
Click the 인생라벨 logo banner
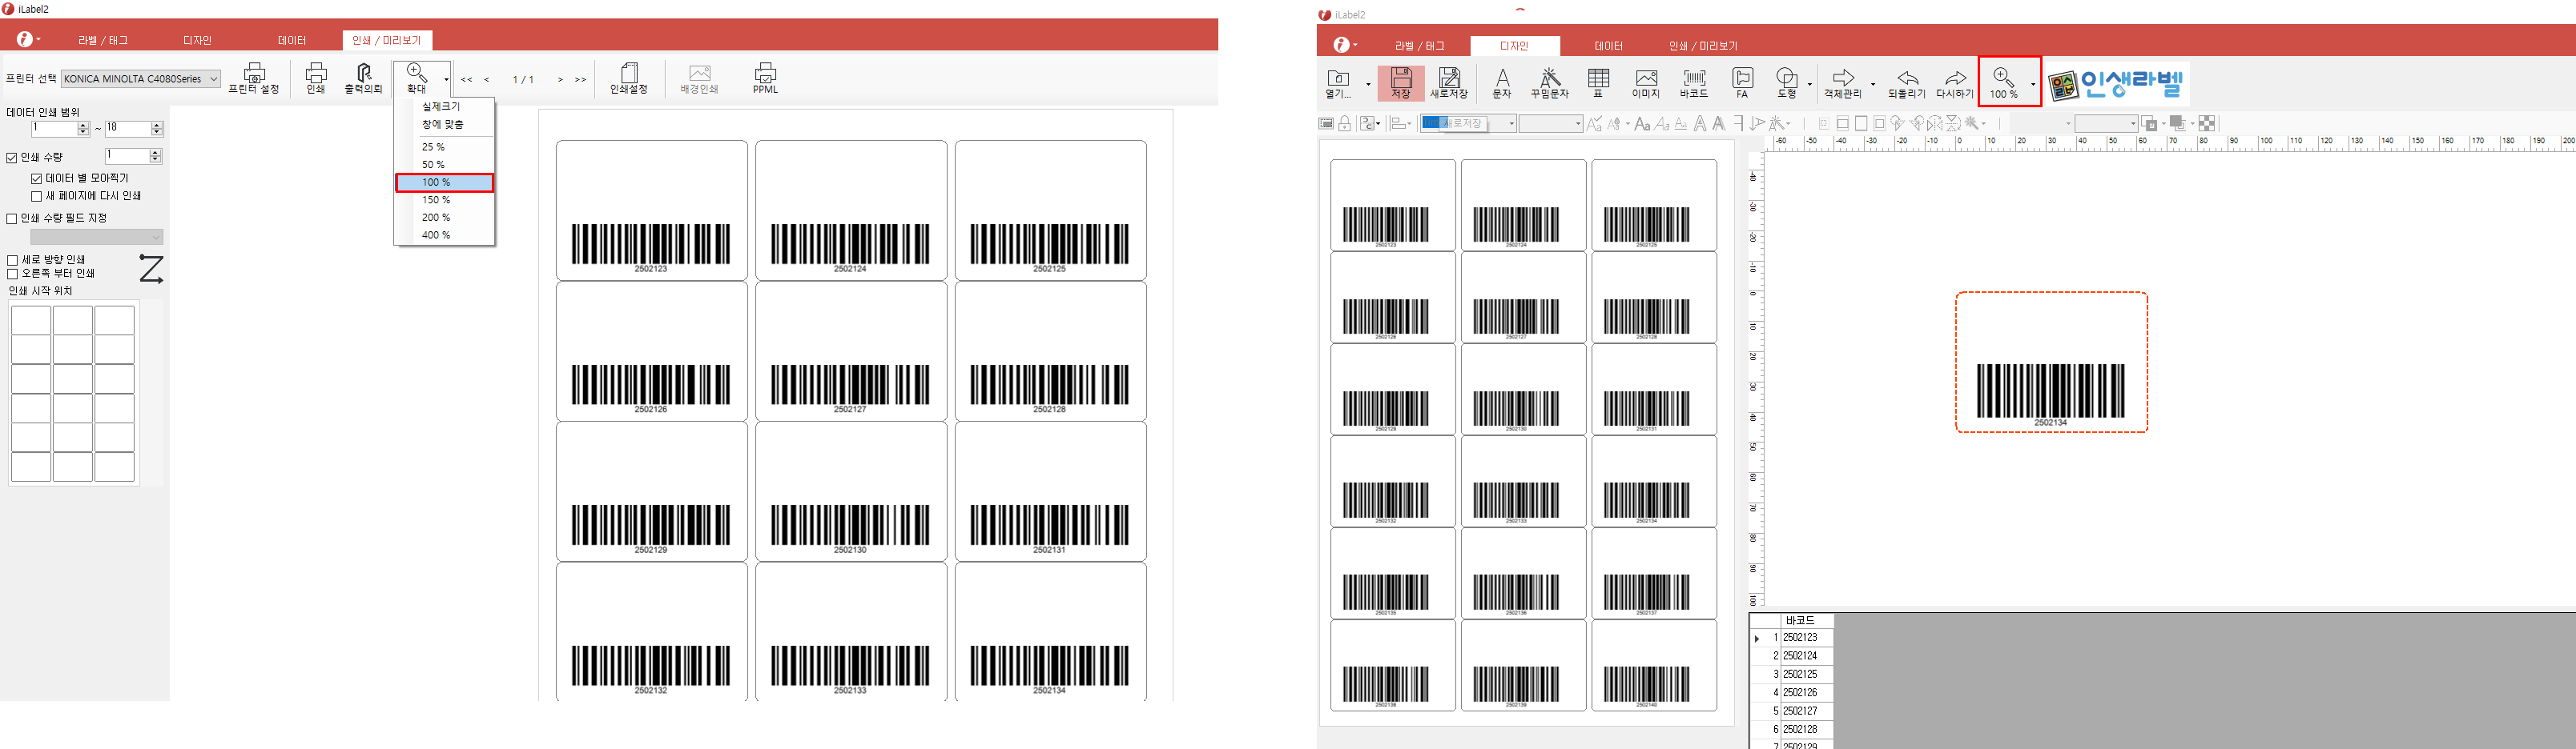click(x=2116, y=85)
